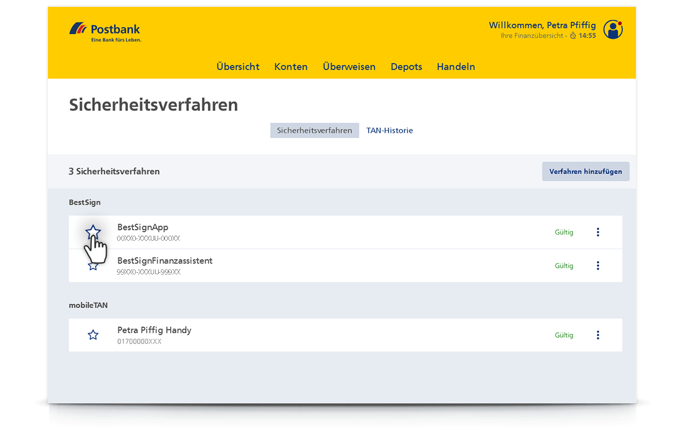Click Gültig status of BestSignFinanzassistent
This screenshot has width=685, height=428.
pos(564,266)
